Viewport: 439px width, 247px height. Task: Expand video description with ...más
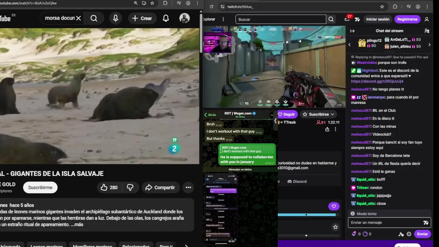[77, 224]
